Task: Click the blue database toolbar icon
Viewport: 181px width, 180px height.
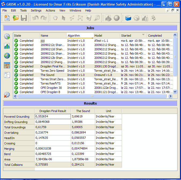Action: pyautogui.click(x=128, y=18)
